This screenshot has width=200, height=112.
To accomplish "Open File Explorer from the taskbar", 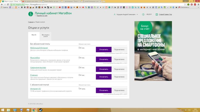I will point(8,110).
